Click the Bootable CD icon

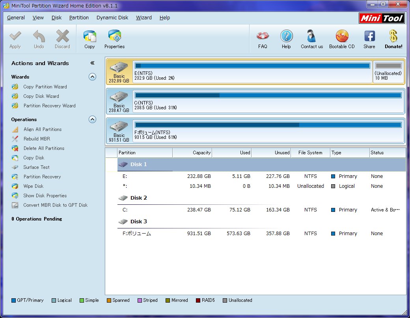pos(342,39)
